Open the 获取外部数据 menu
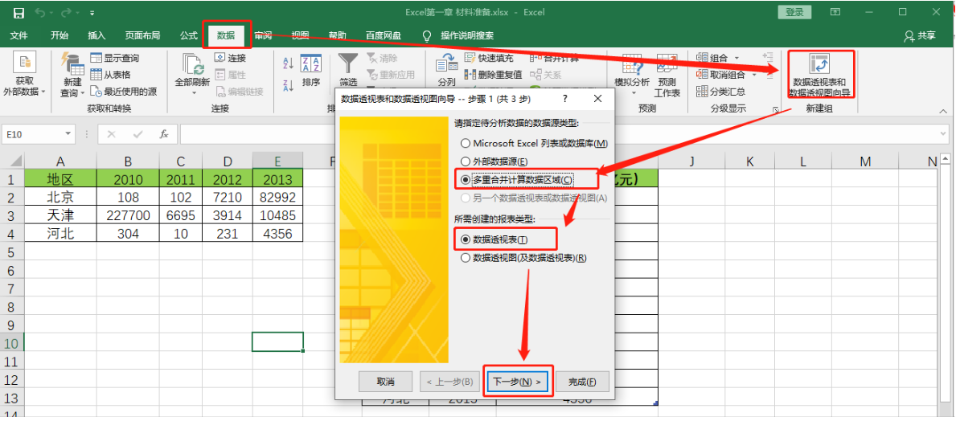Viewport: 956px width, 421px height. click(25, 76)
